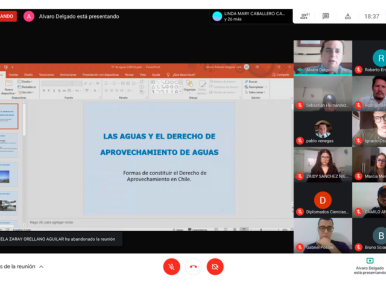The width and height of the screenshot is (386, 289).
Task: Click the Contorno de forma outline icon
Action: tap(210, 87)
